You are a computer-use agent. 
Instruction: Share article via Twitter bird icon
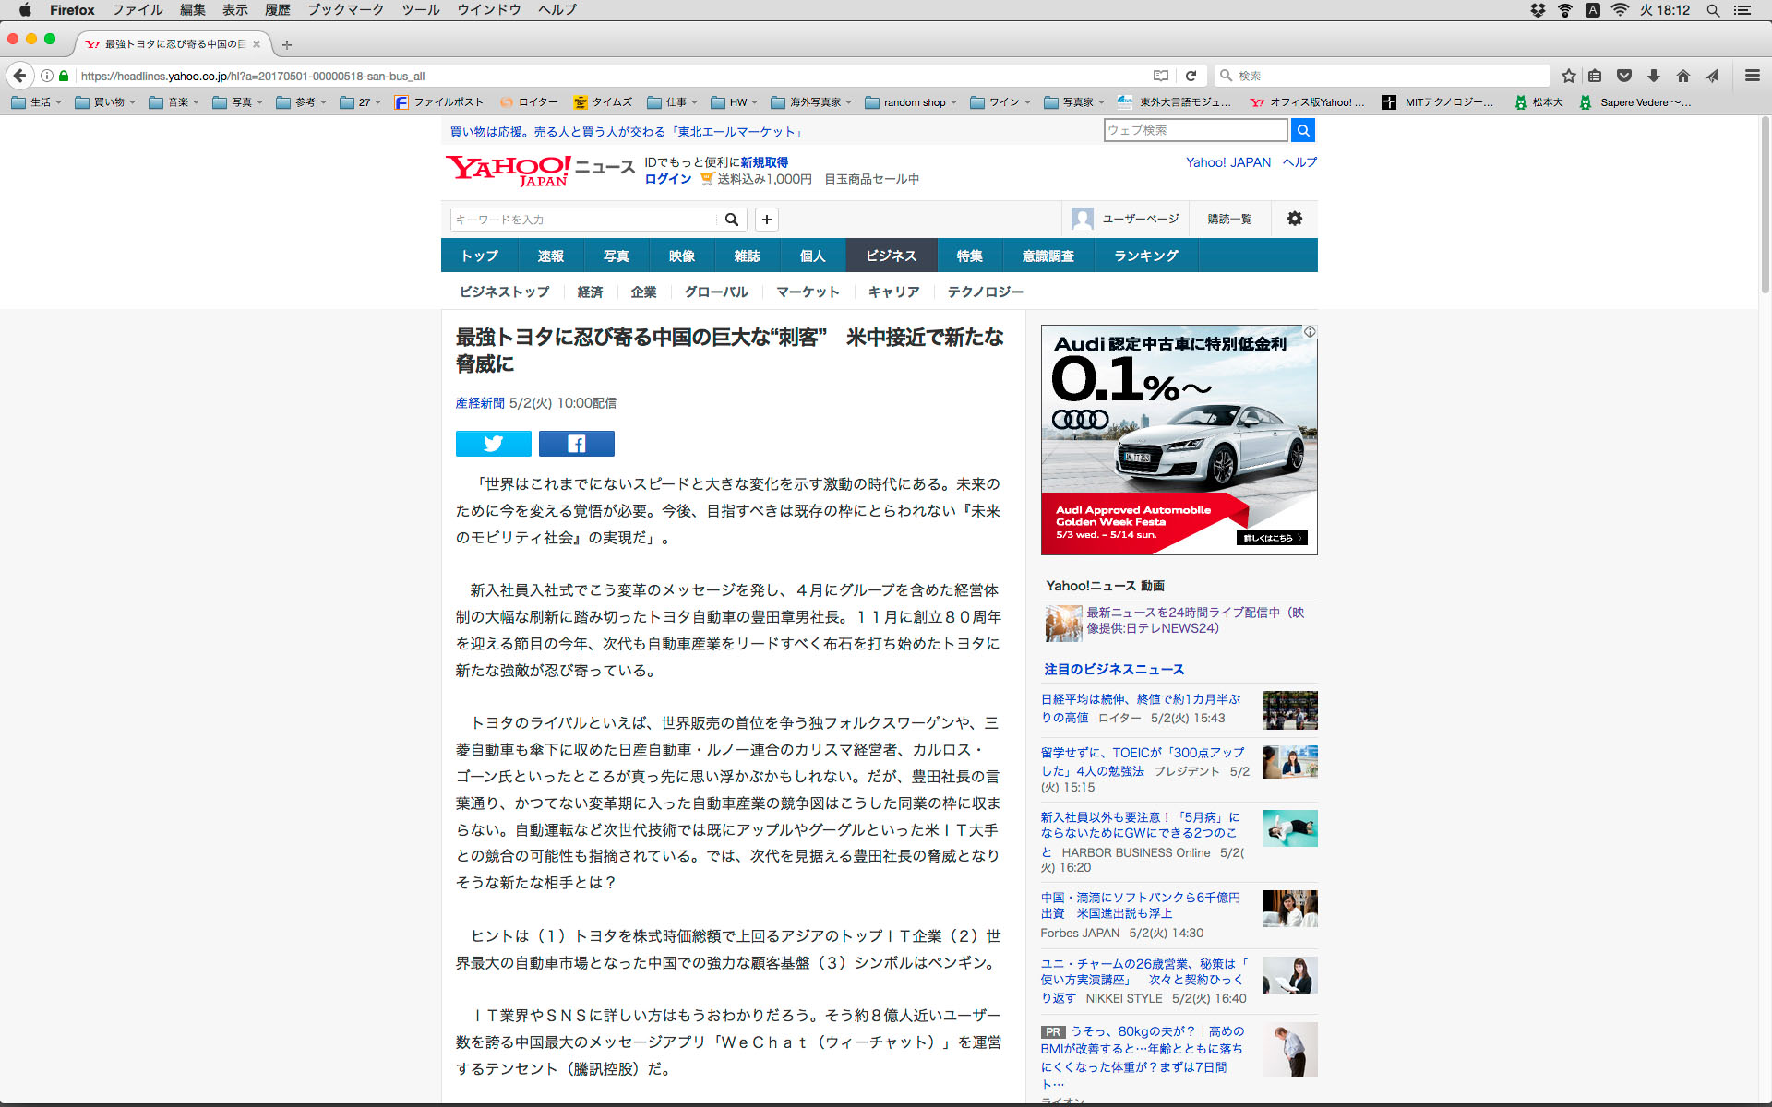coord(493,444)
